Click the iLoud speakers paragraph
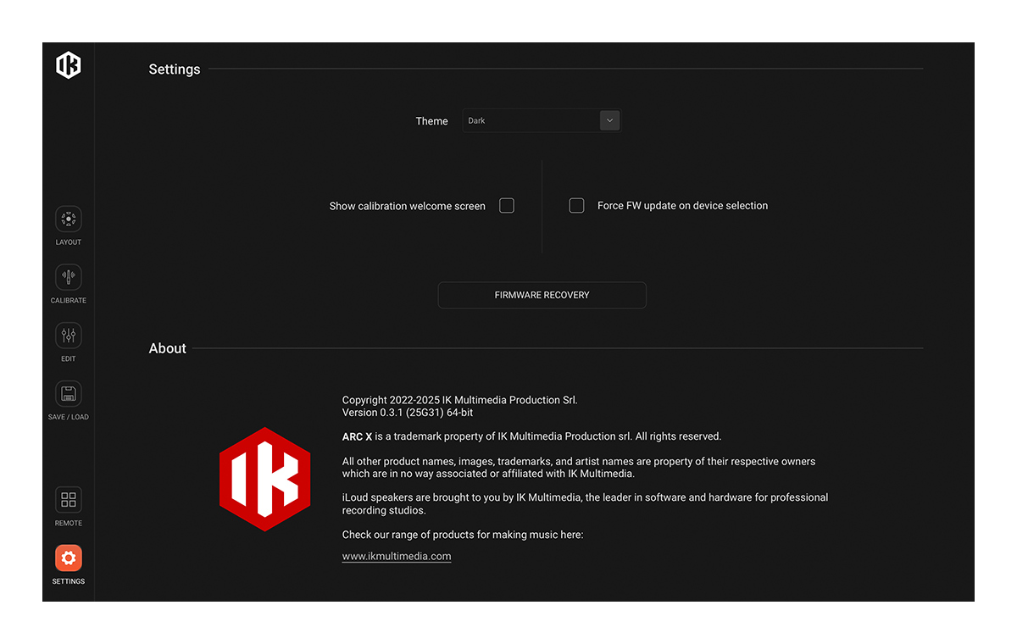The width and height of the screenshot is (1017, 644). pos(586,504)
